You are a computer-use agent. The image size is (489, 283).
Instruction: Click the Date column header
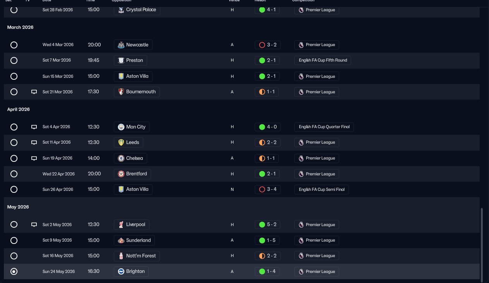click(47, 1)
